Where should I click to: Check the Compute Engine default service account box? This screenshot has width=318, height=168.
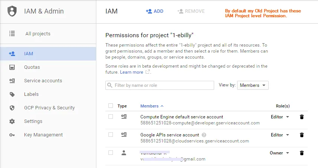[x=111, y=117]
